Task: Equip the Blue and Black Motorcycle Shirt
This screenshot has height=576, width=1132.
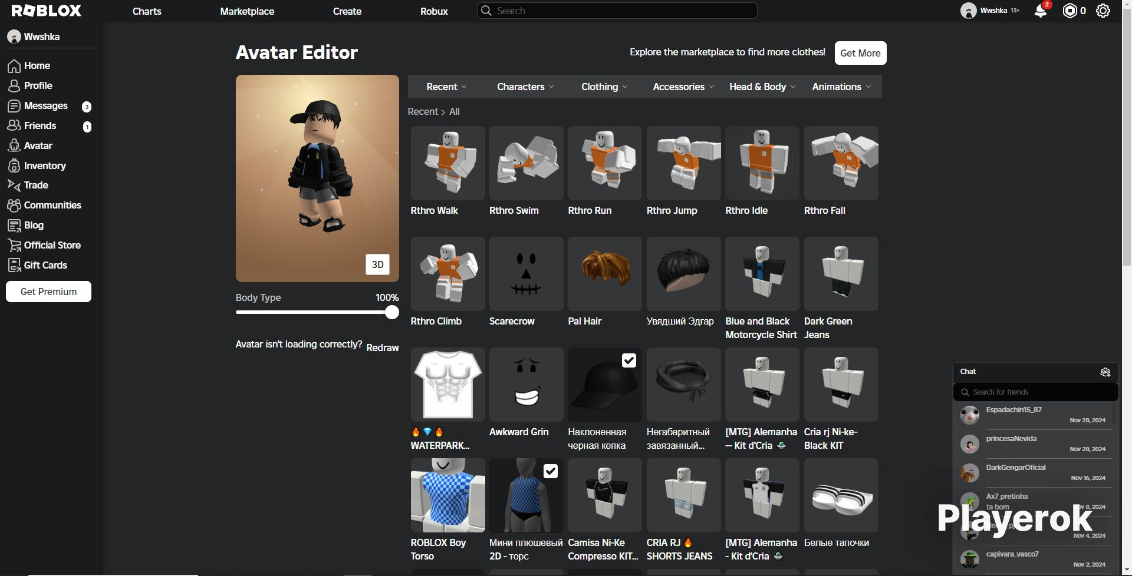Action: (762, 274)
